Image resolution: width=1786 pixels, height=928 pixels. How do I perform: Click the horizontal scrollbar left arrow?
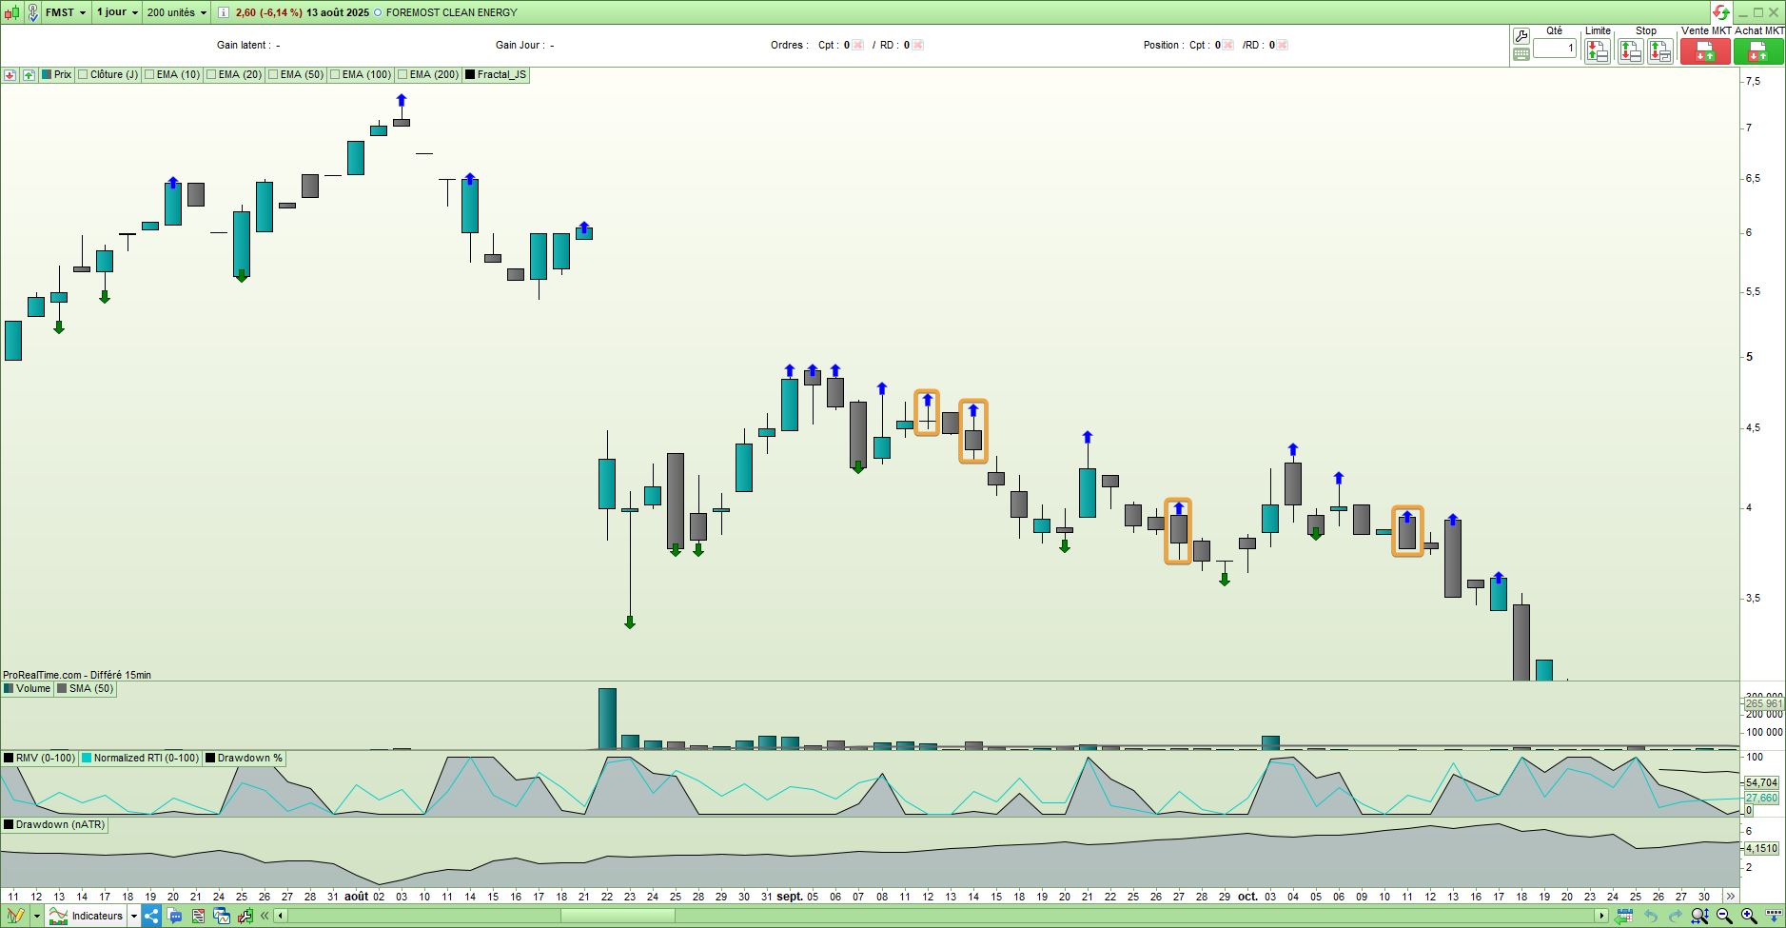tap(280, 916)
